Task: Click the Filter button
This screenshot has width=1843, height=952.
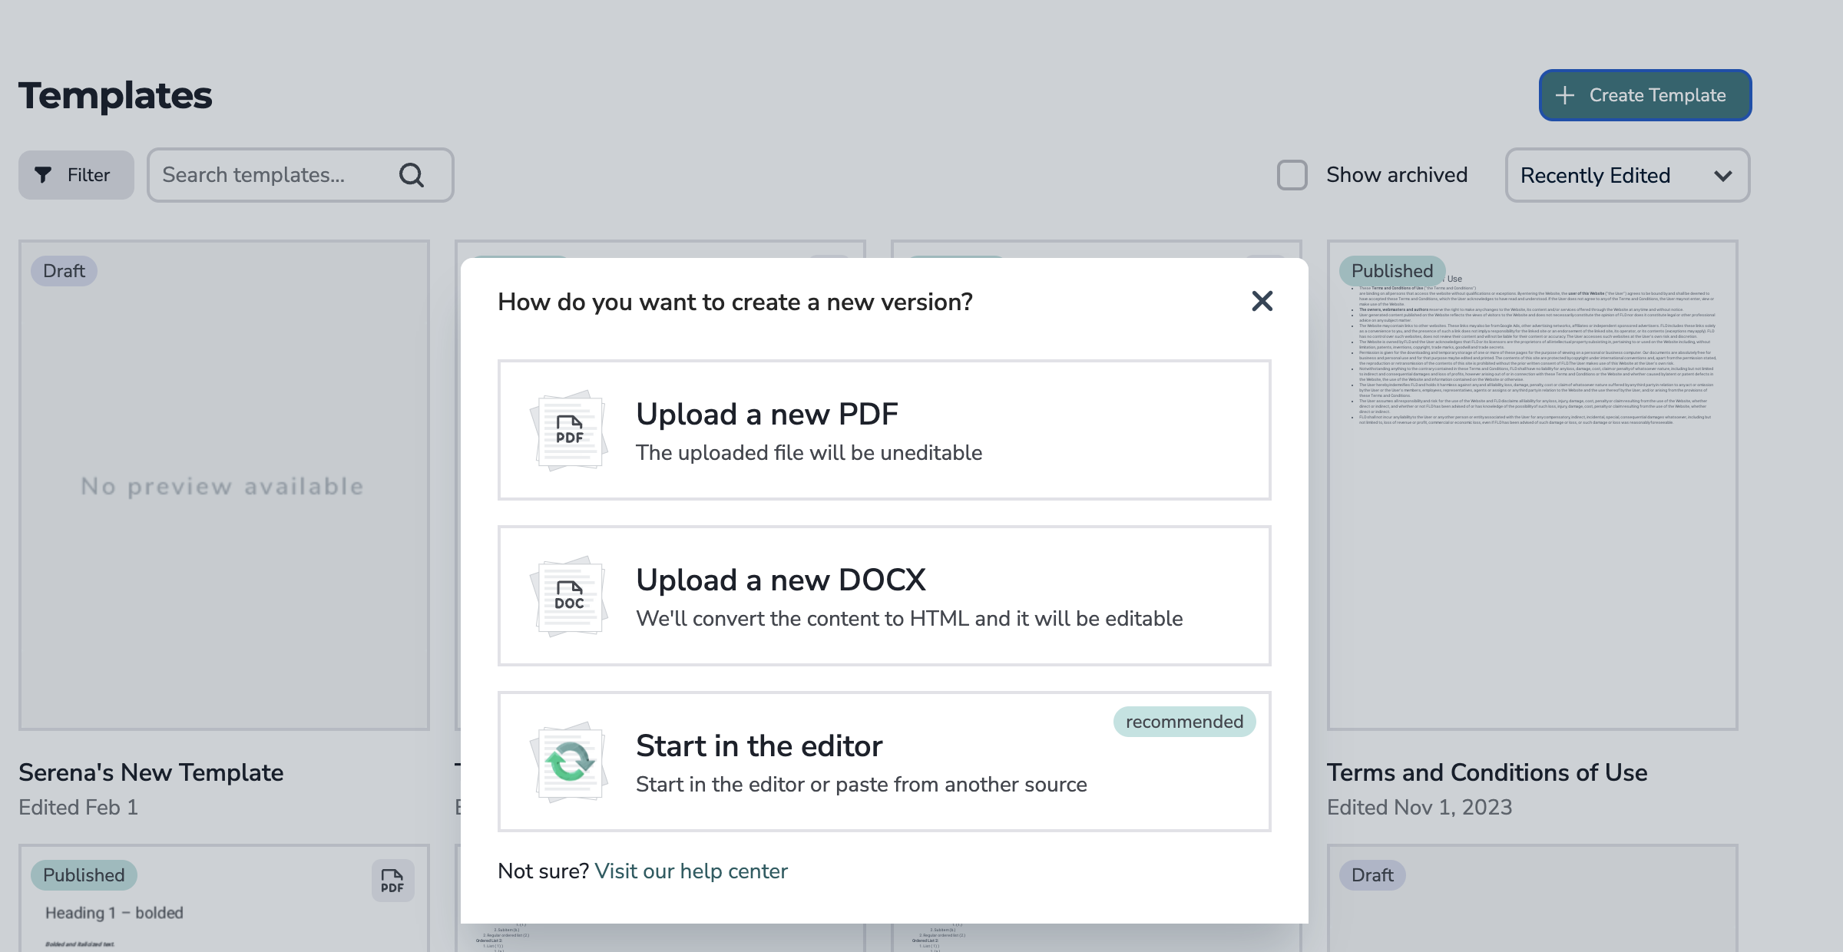Action: tap(76, 175)
